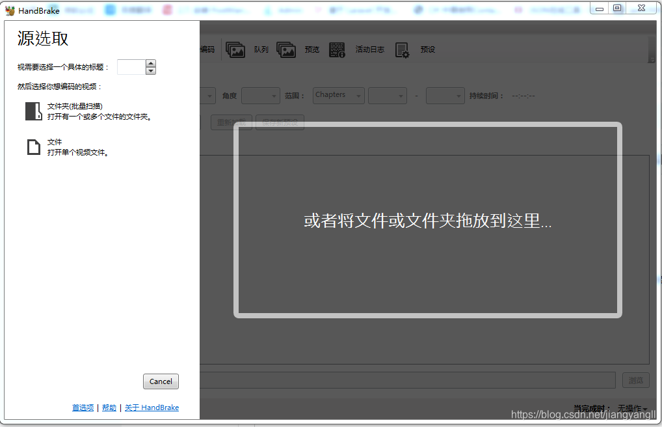Expand the end chapter dropdown
The width and height of the screenshot is (662, 427).
pyautogui.click(x=445, y=96)
